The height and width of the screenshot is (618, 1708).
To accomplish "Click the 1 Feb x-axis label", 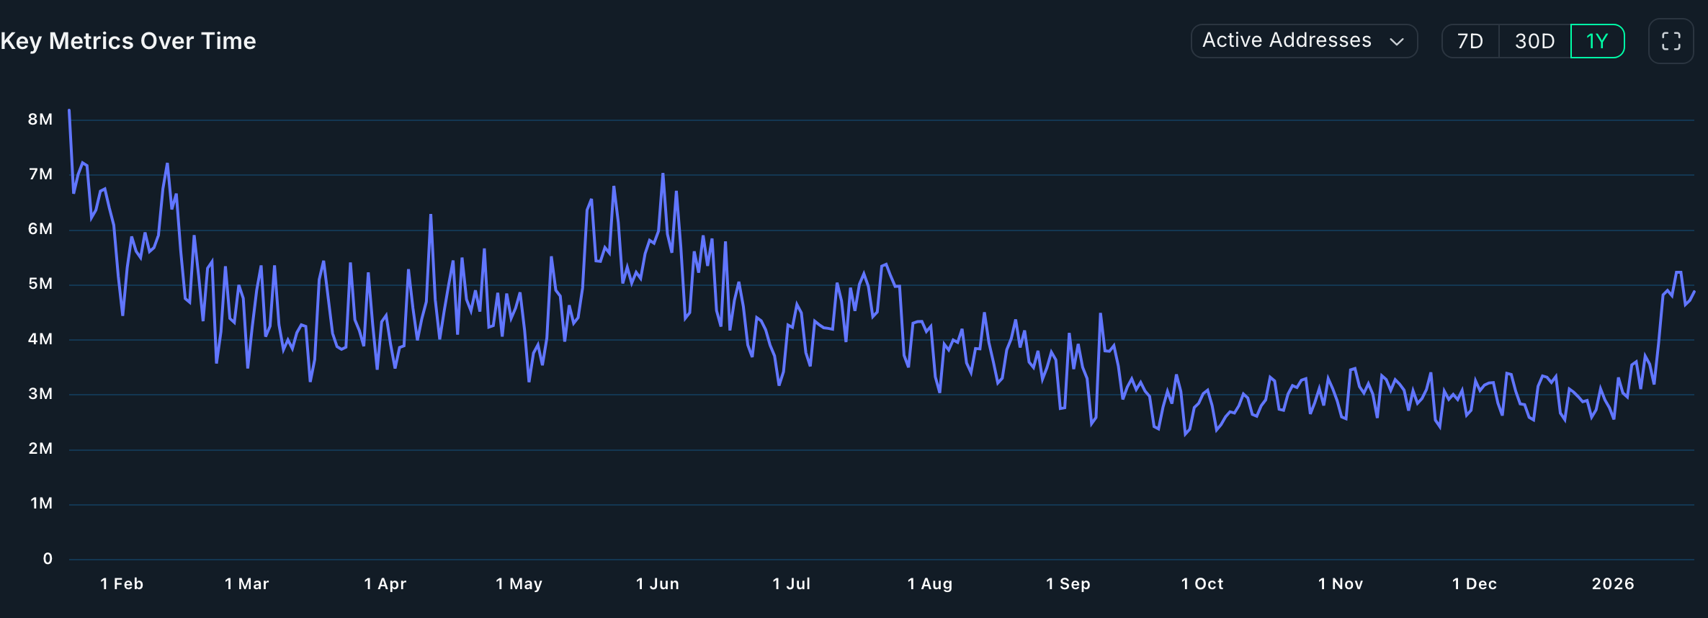I will tap(122, 584).
